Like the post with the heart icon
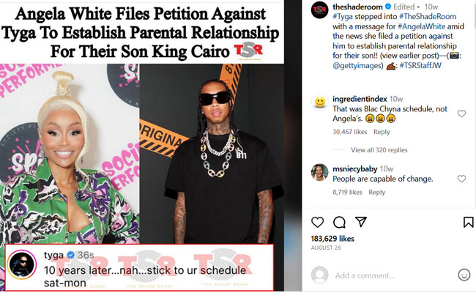Screen dimensions: 476x293 [318, 222]
